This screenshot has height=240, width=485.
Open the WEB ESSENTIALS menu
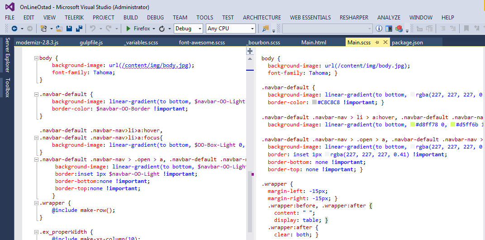click(x=310, y=17)
